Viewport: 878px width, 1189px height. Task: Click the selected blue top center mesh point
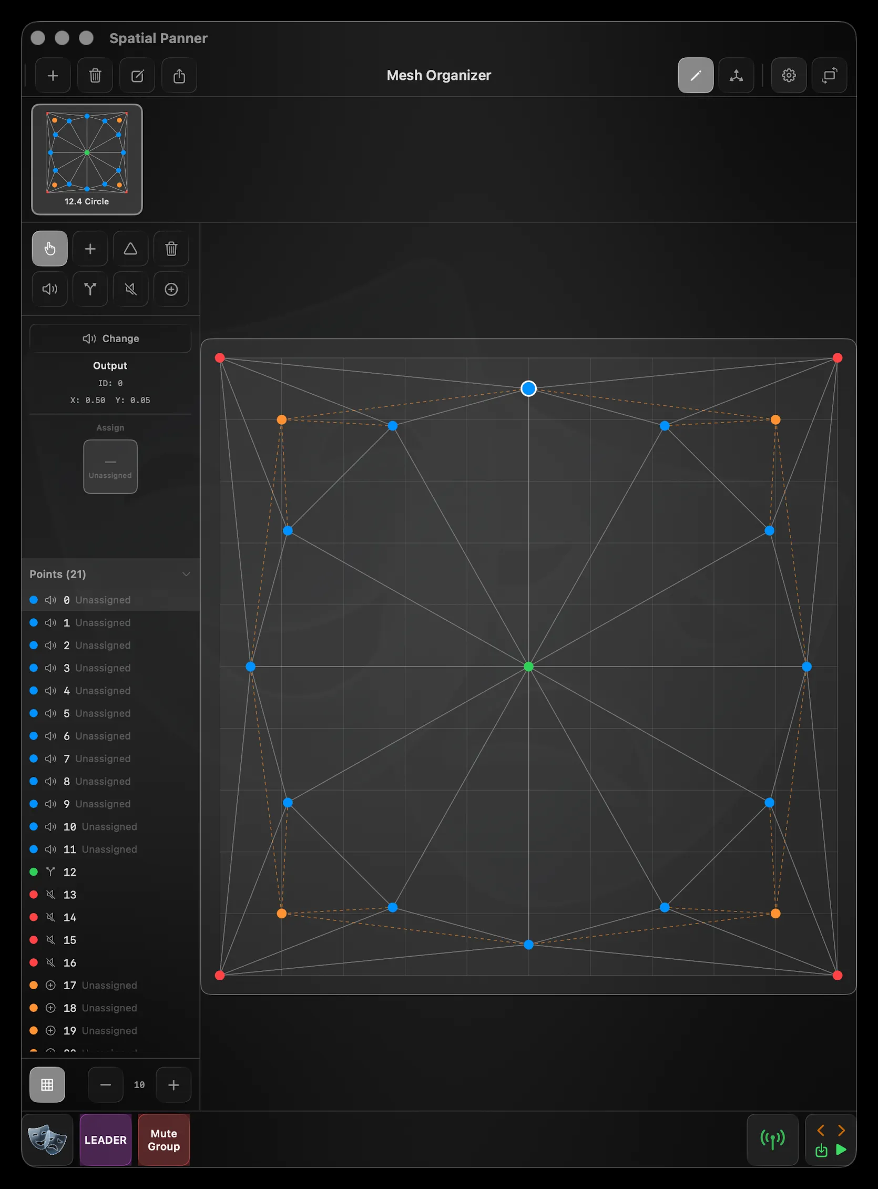(528, 389)
